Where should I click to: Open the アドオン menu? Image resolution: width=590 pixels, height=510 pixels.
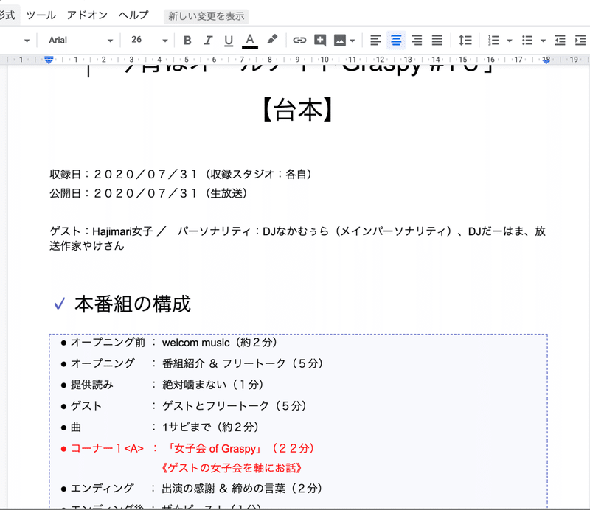coord(87,15)
